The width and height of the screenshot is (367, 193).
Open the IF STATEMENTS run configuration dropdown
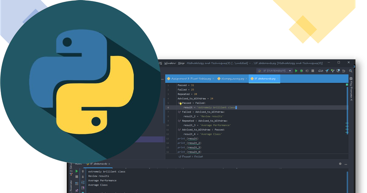click(274, 71)
